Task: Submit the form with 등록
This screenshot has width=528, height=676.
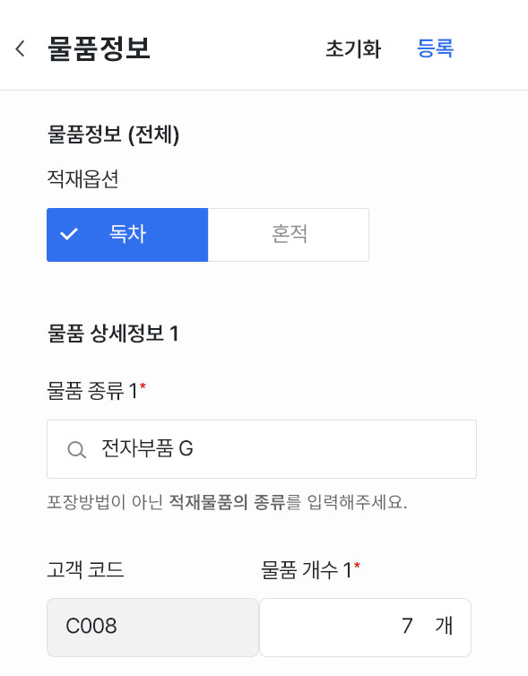Action: (435, 48)
